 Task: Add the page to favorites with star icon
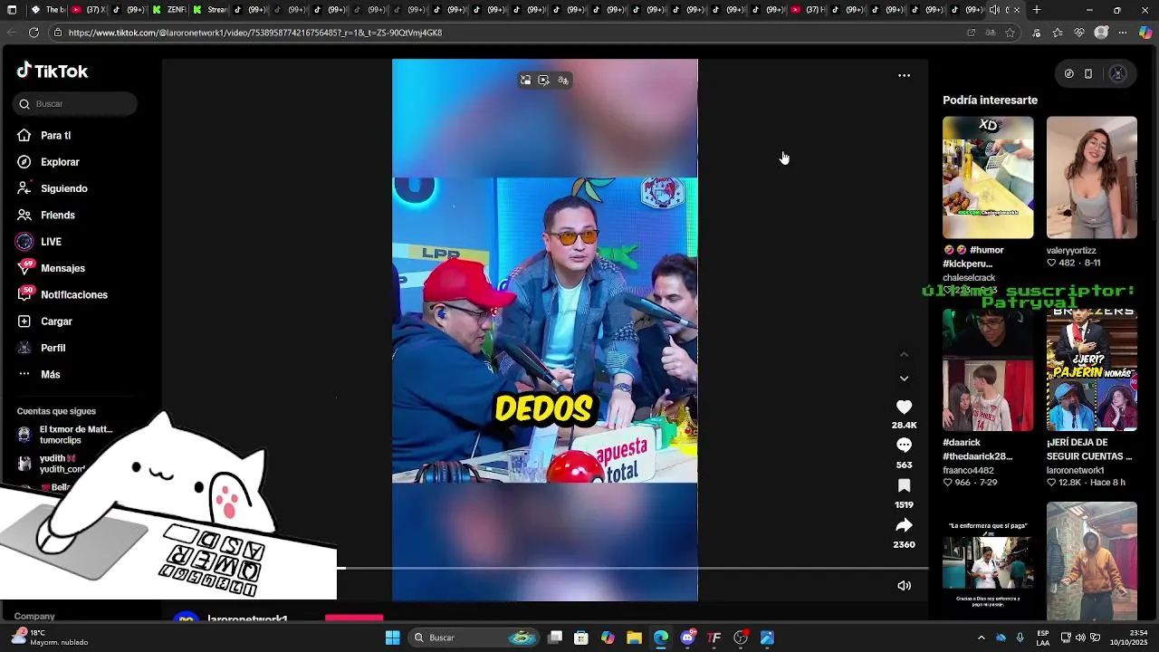(1010, 33)
